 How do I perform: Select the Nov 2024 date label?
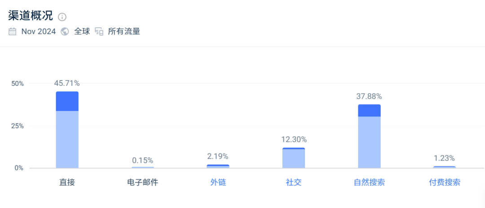[x=39, y=32]
